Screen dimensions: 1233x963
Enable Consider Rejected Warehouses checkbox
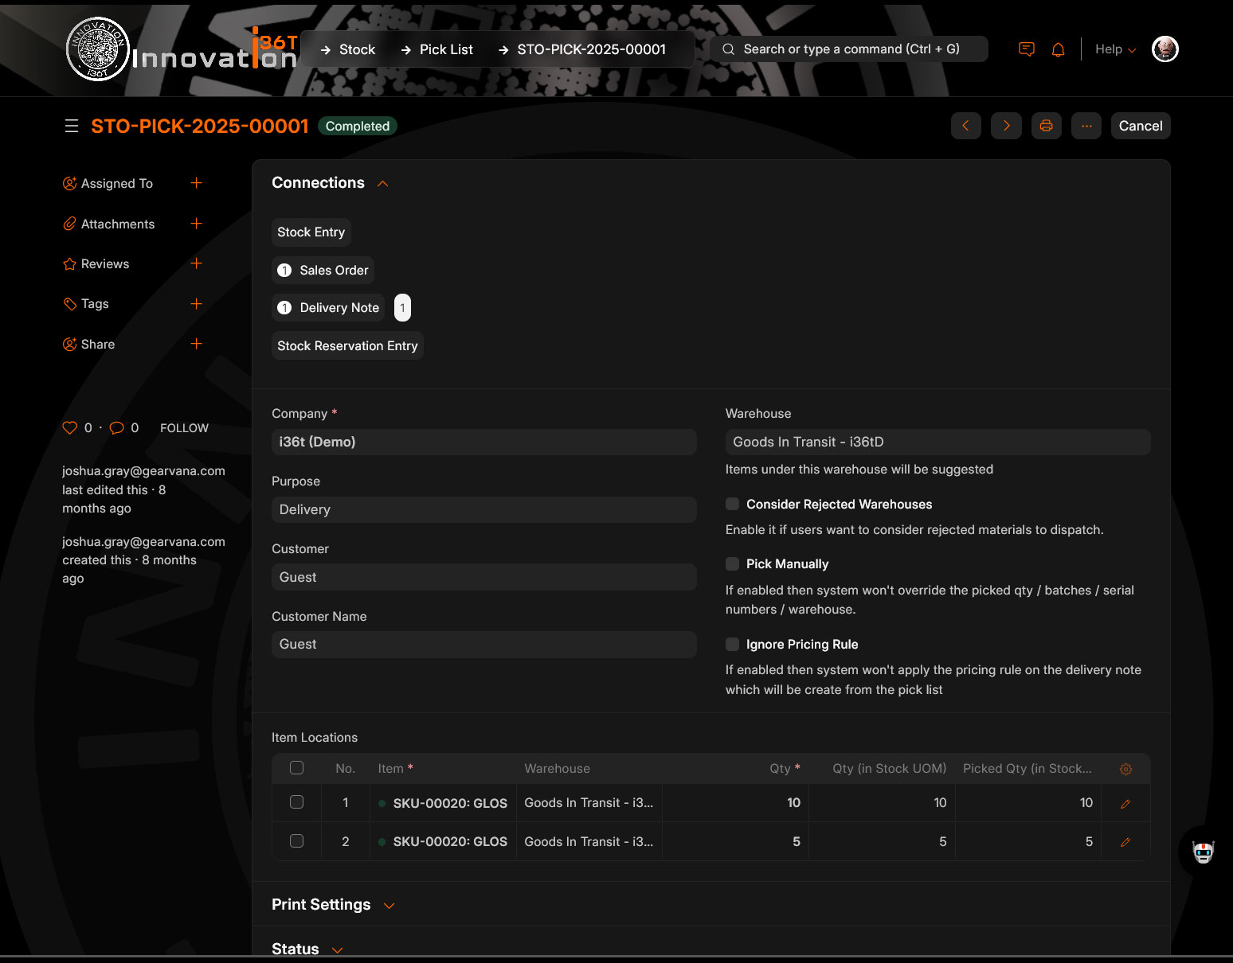732,504
